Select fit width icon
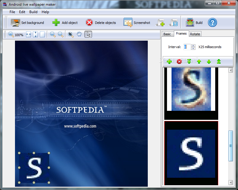Image resolution: width=238 pixels, height=190 pixels. click(28, 34)
